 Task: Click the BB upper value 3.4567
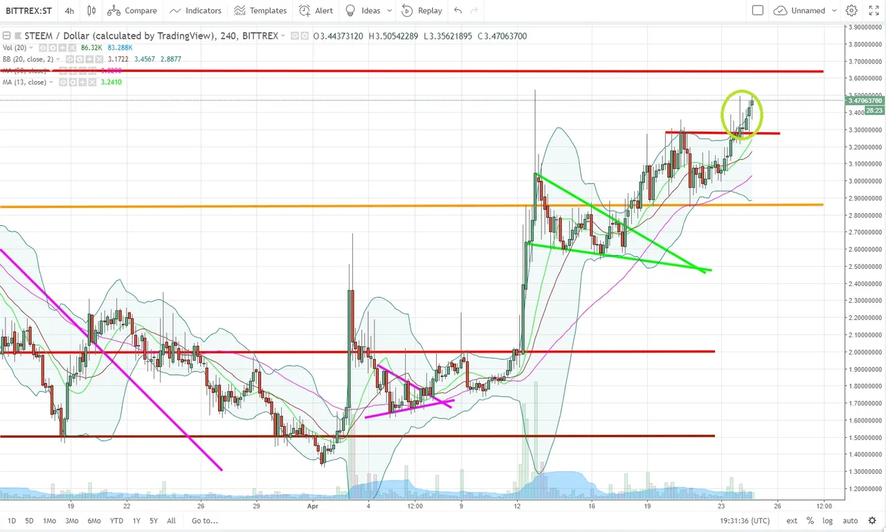[145, 59]
